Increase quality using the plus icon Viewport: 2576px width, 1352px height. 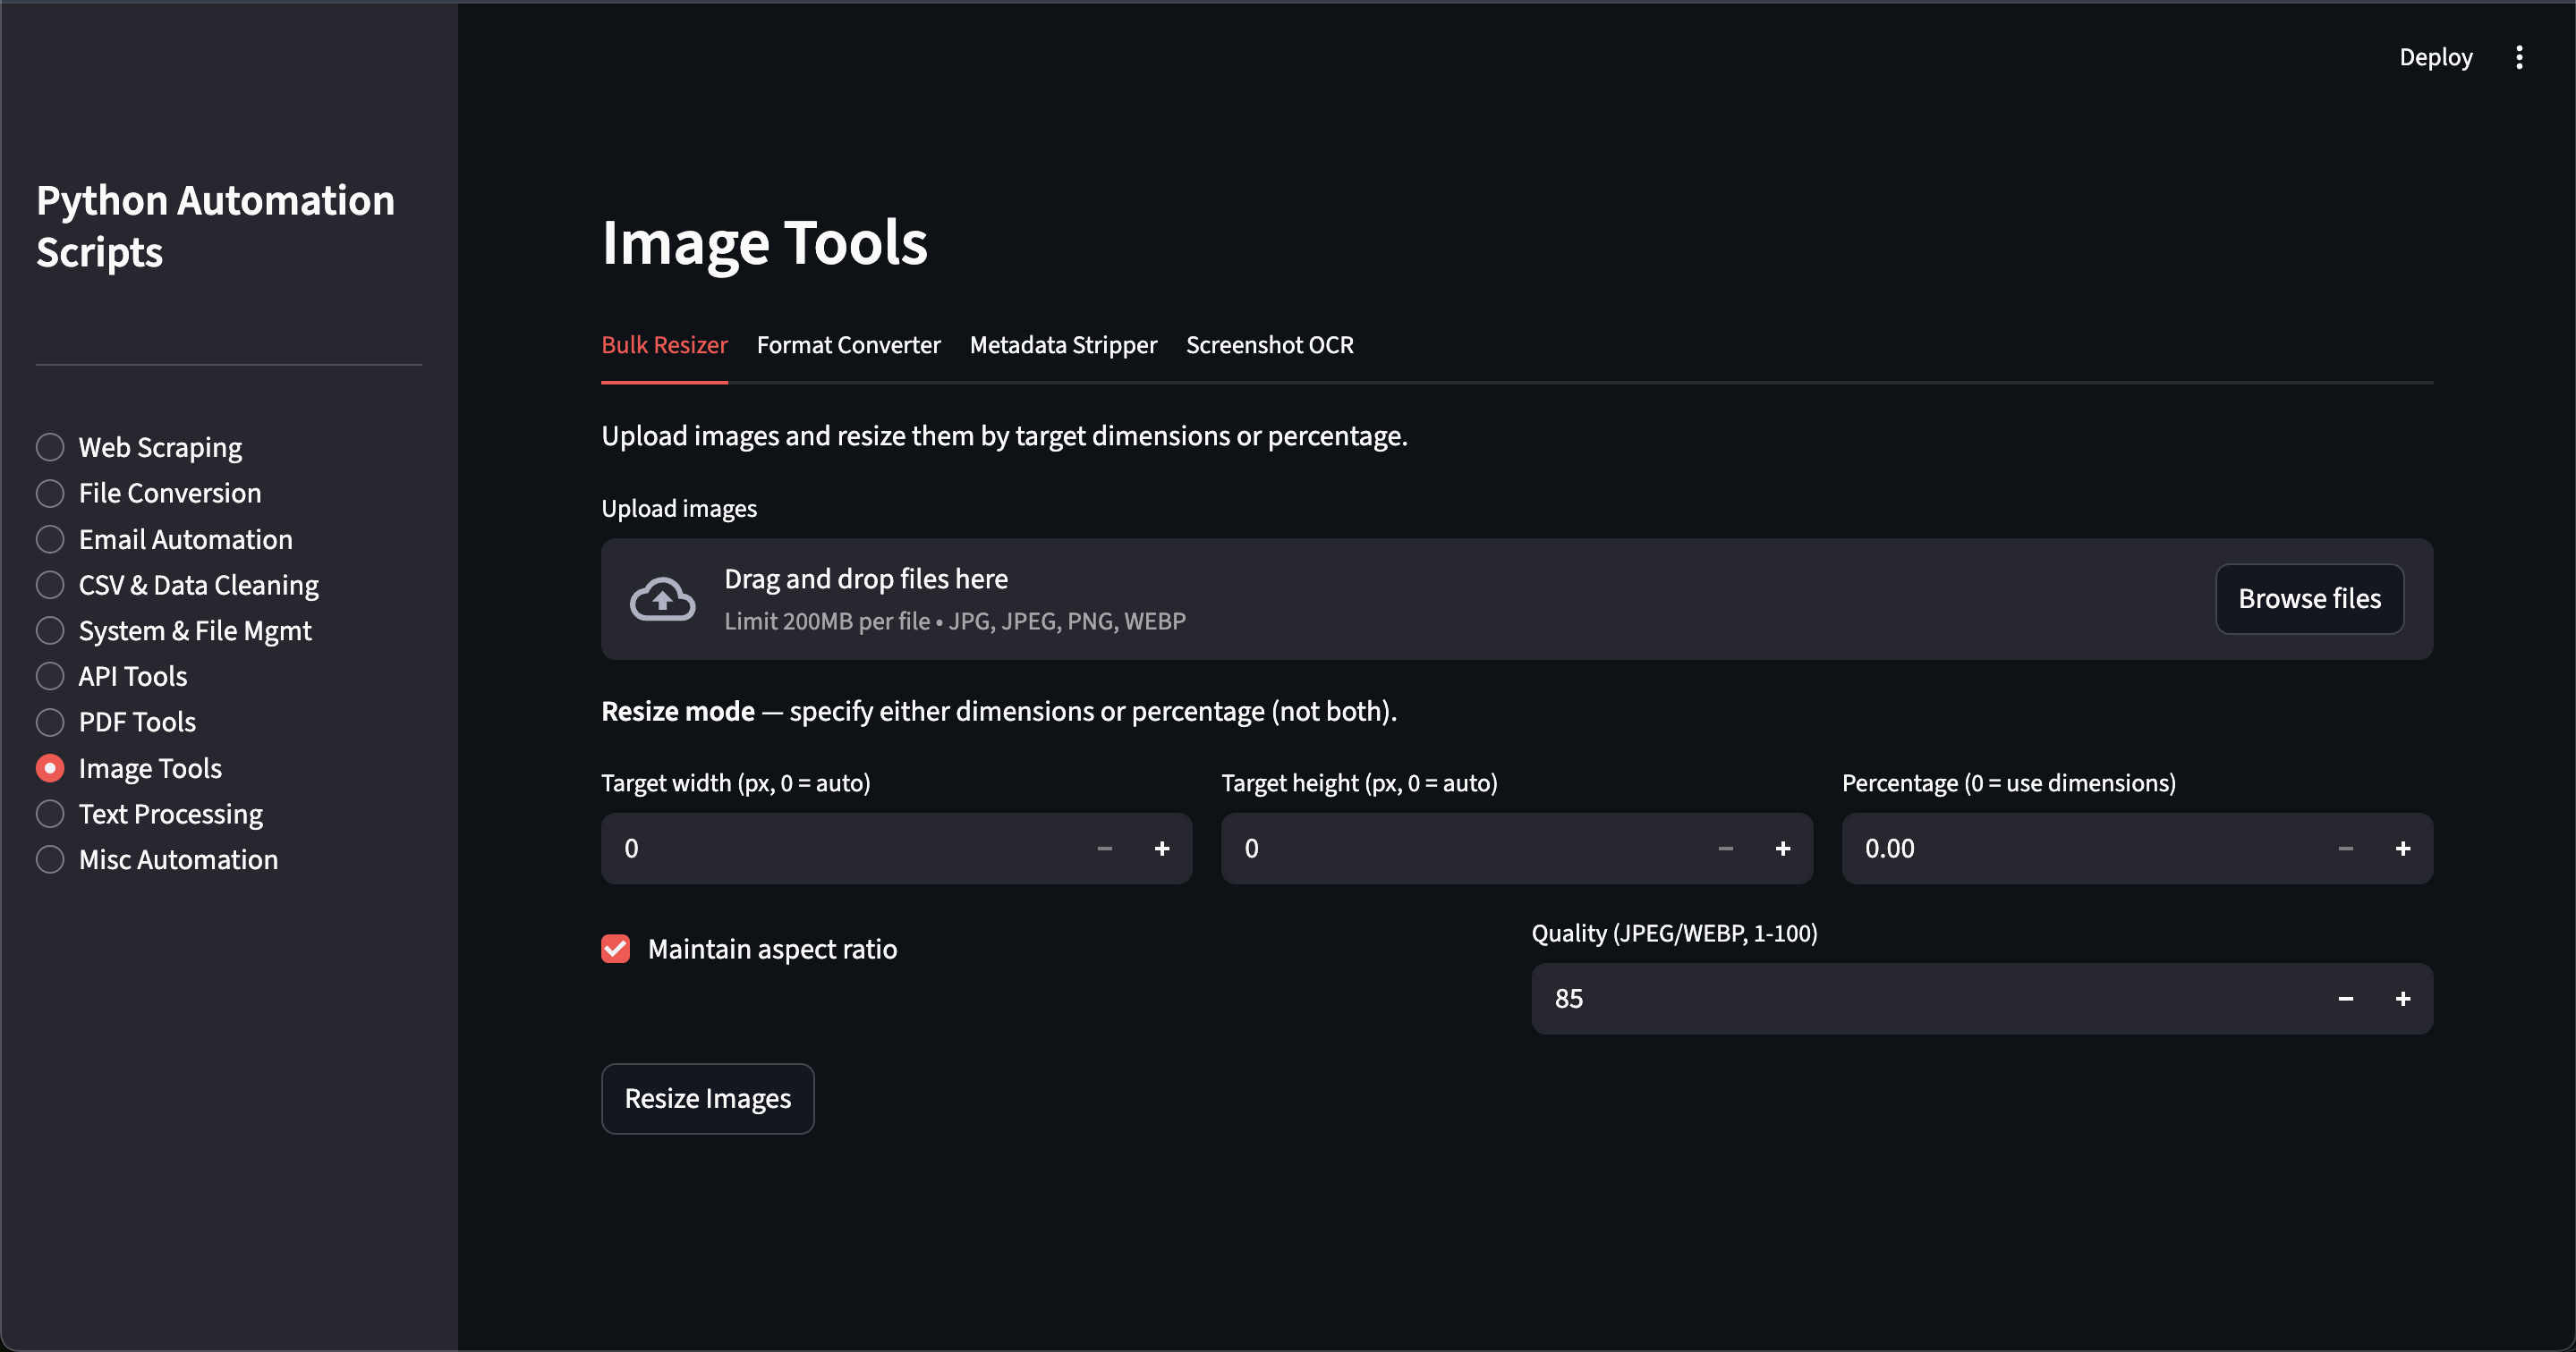tap(2404, 998)
